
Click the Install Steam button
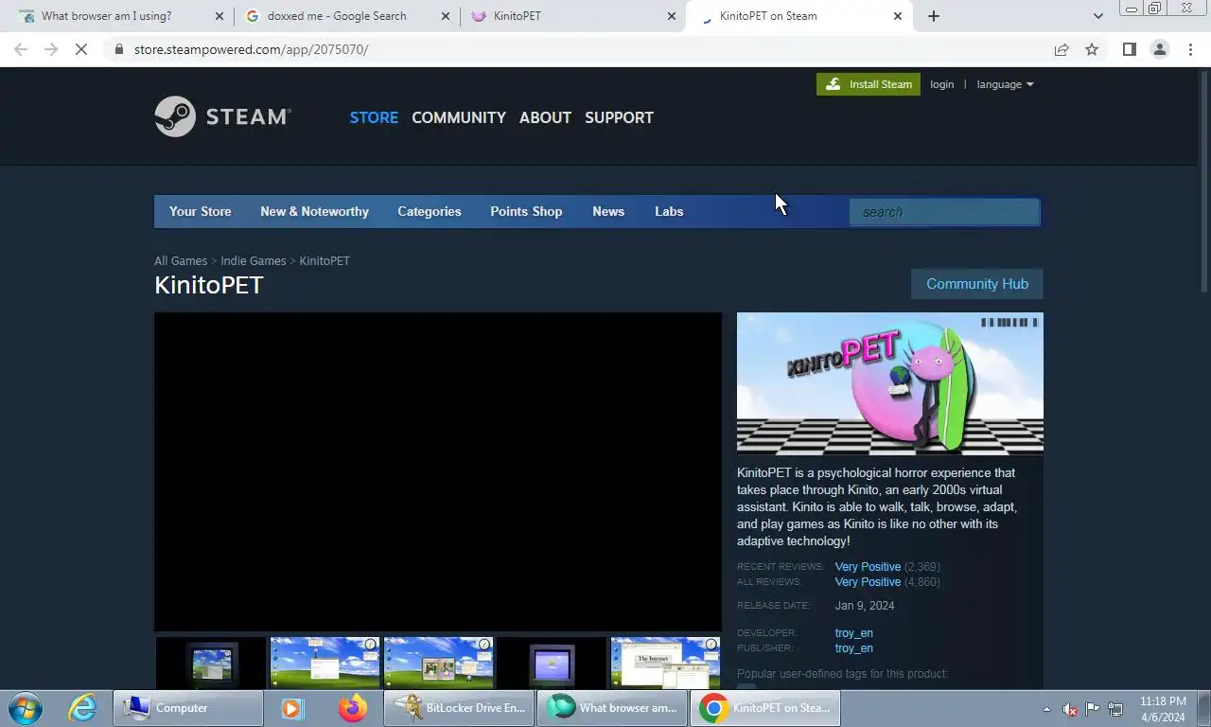tap(869, 84)
